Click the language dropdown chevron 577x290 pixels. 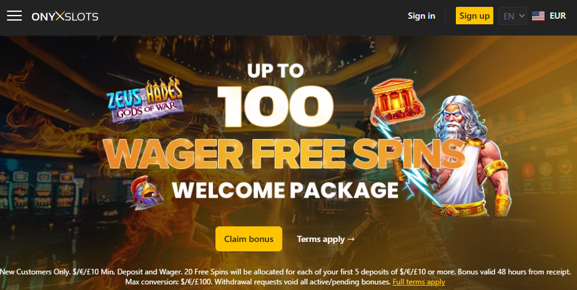pyautogui.click(x=521, y=16)
